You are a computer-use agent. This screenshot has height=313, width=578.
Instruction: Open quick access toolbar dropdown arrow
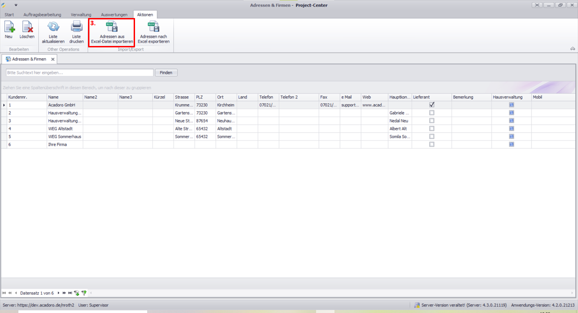[16, 5]
